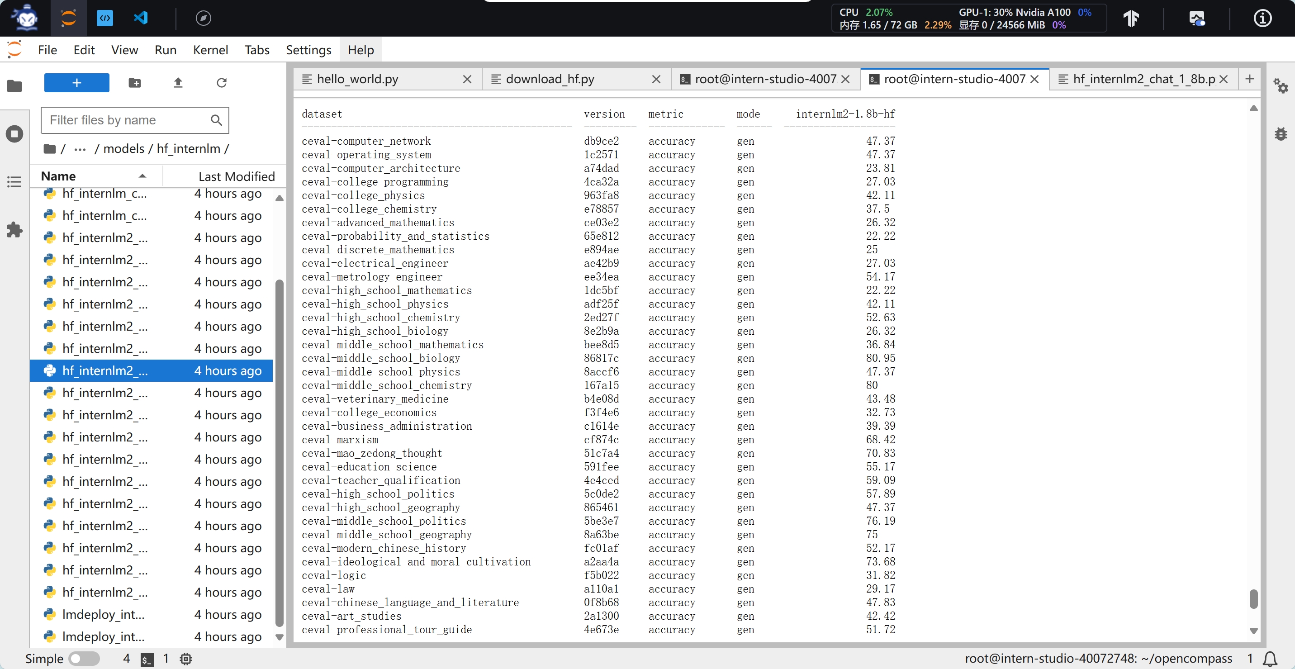Image resolution: width=1295 pixels, height=669 pixels.
Task: Open the Kernel menu
Action: (210, 50)
